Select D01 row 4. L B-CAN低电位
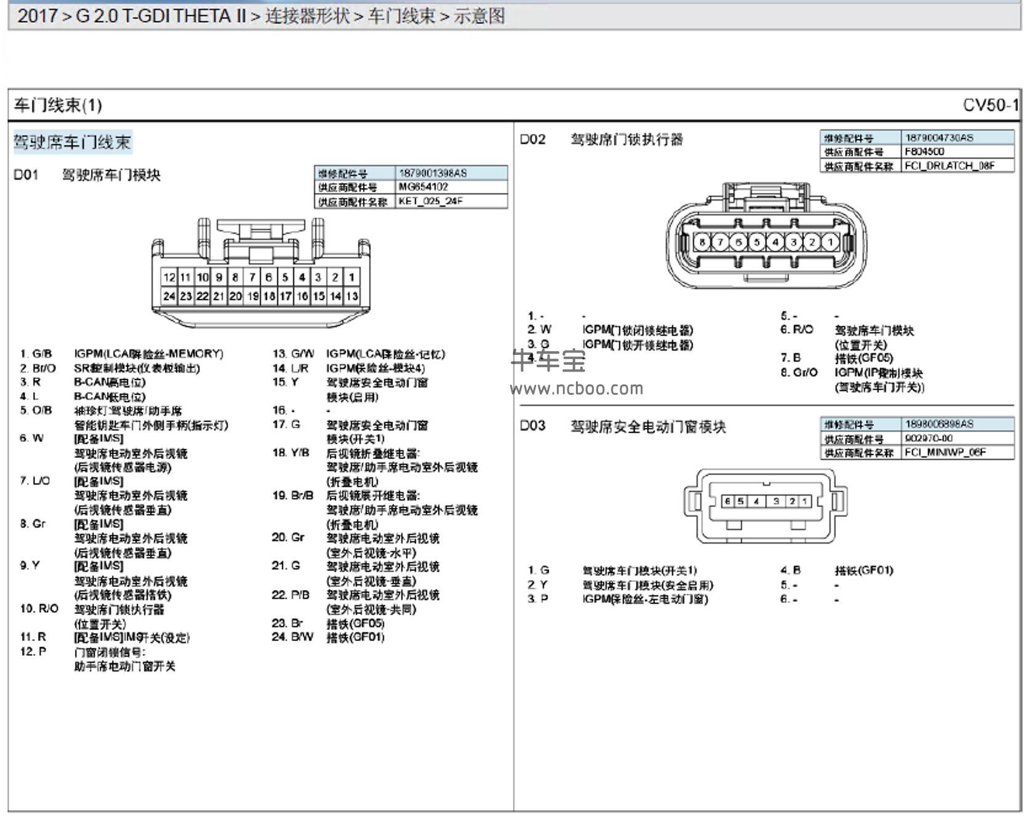 (x=82, y=396)
